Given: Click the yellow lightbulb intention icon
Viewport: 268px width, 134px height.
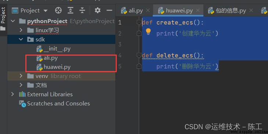Looking at the screenshot, I should 148,32.
